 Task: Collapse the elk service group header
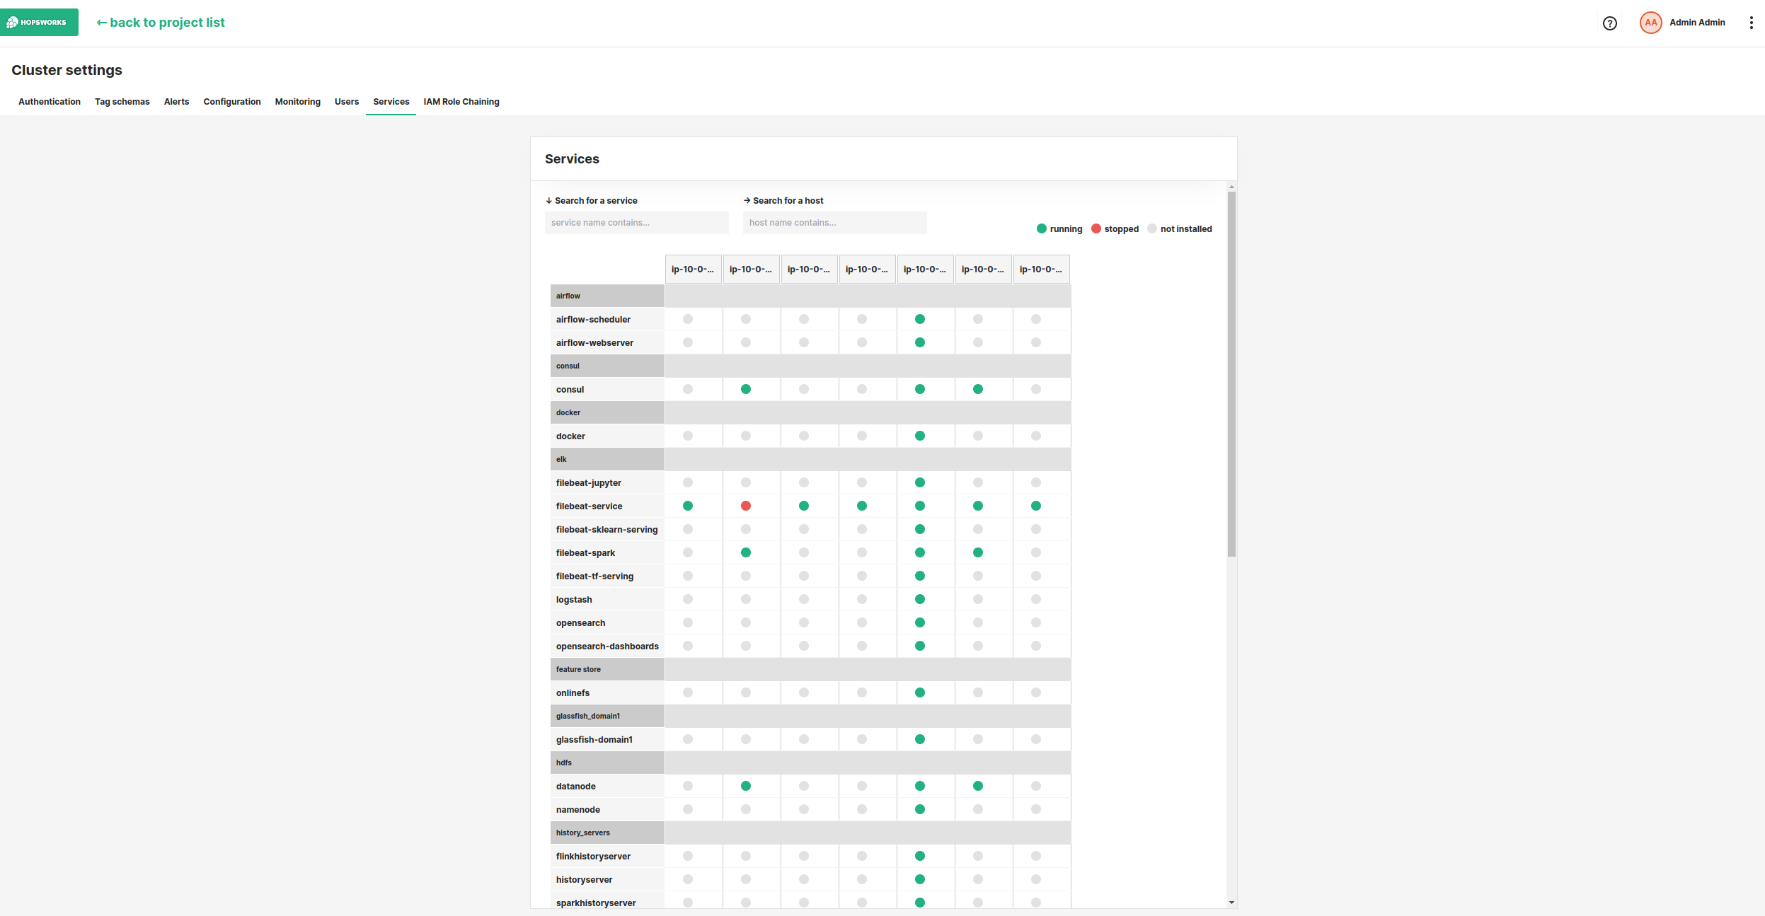(x=606, y=459)
